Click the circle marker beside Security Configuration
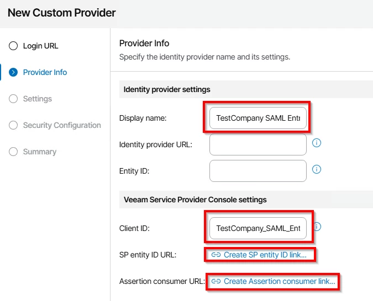 (x=13, y=125)
